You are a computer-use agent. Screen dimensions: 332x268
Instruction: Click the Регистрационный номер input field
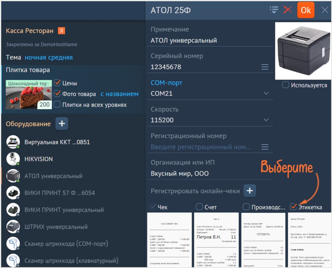click(x=202, y=147)
